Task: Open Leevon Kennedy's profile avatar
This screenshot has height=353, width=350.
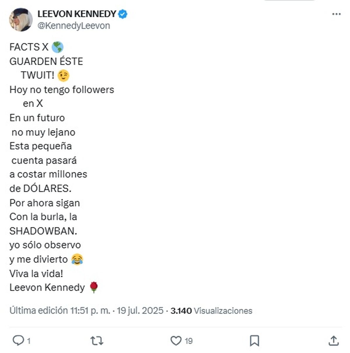Action: [x=21, y=20]
